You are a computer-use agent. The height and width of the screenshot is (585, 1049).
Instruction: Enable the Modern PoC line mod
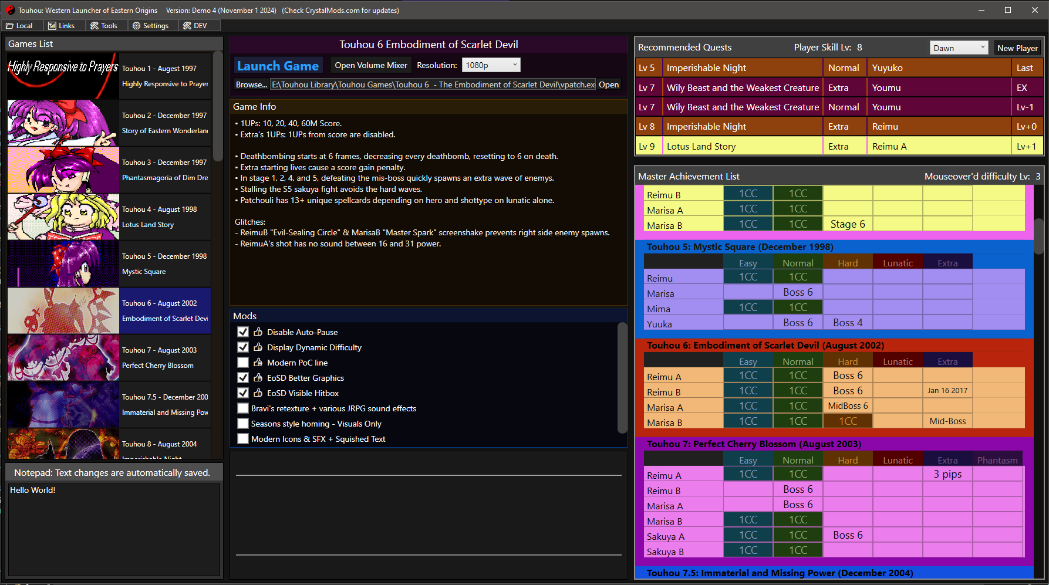coord(243,363)
